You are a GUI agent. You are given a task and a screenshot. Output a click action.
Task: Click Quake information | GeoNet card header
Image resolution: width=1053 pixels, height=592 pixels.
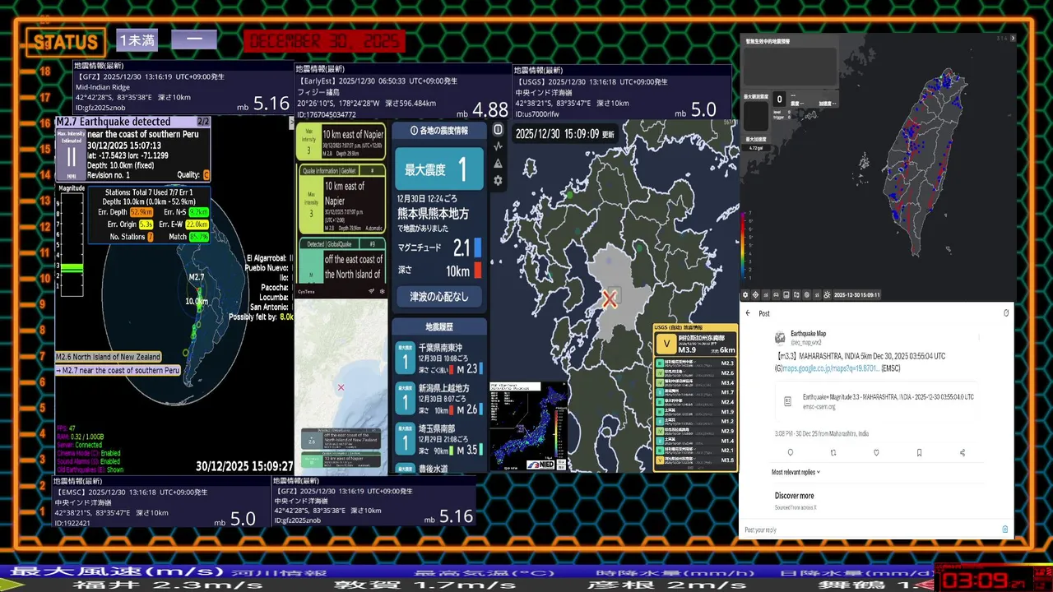(342, 170)
